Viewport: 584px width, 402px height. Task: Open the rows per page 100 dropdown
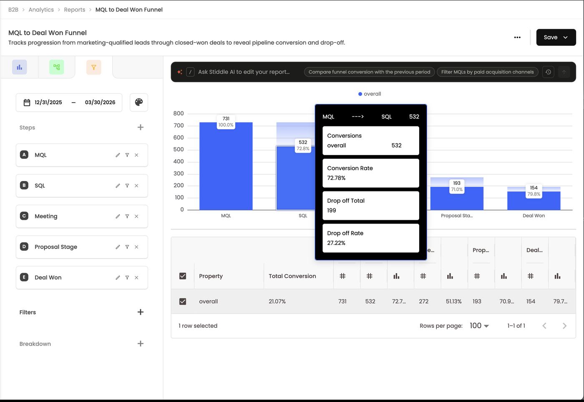[x=479, y=326]
